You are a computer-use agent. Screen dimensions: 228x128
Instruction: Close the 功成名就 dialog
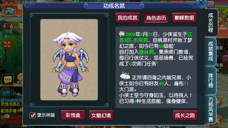pos(201,3)
